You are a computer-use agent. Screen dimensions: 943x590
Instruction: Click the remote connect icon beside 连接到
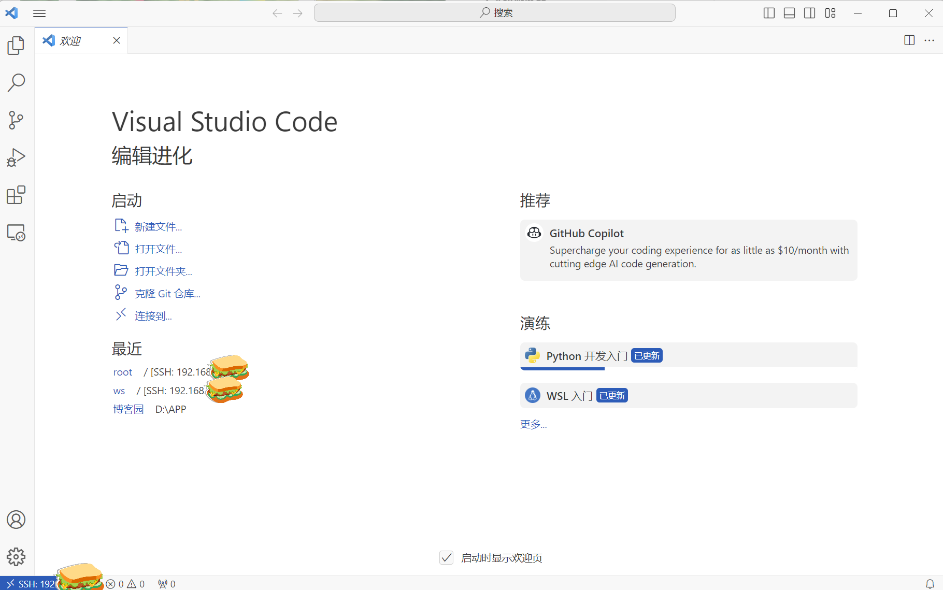[121, 314]
